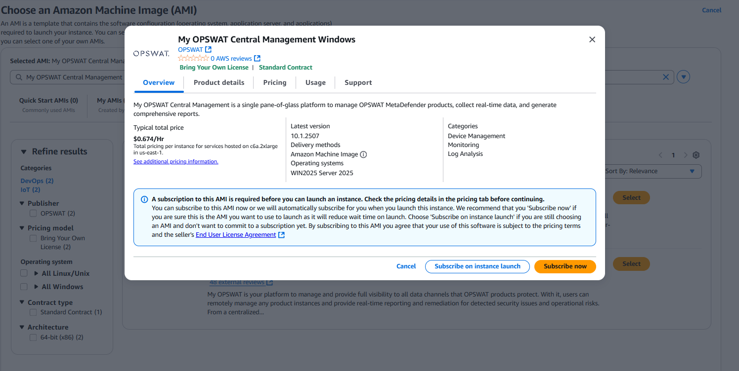Collapse the Pricing model filter section
739x371 pixels.
[23, 228]
